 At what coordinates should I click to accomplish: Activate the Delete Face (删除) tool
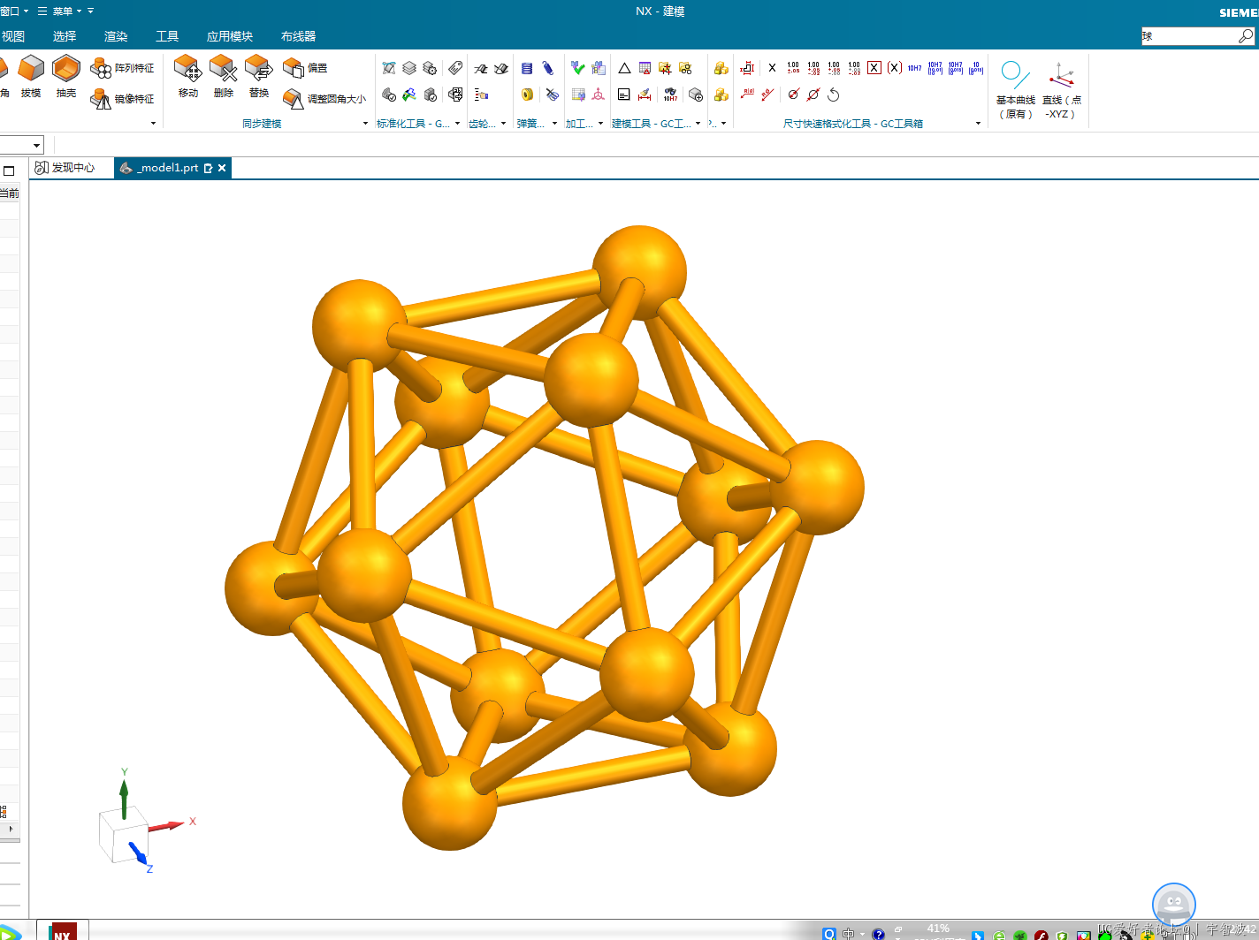[x=224, y=75]
